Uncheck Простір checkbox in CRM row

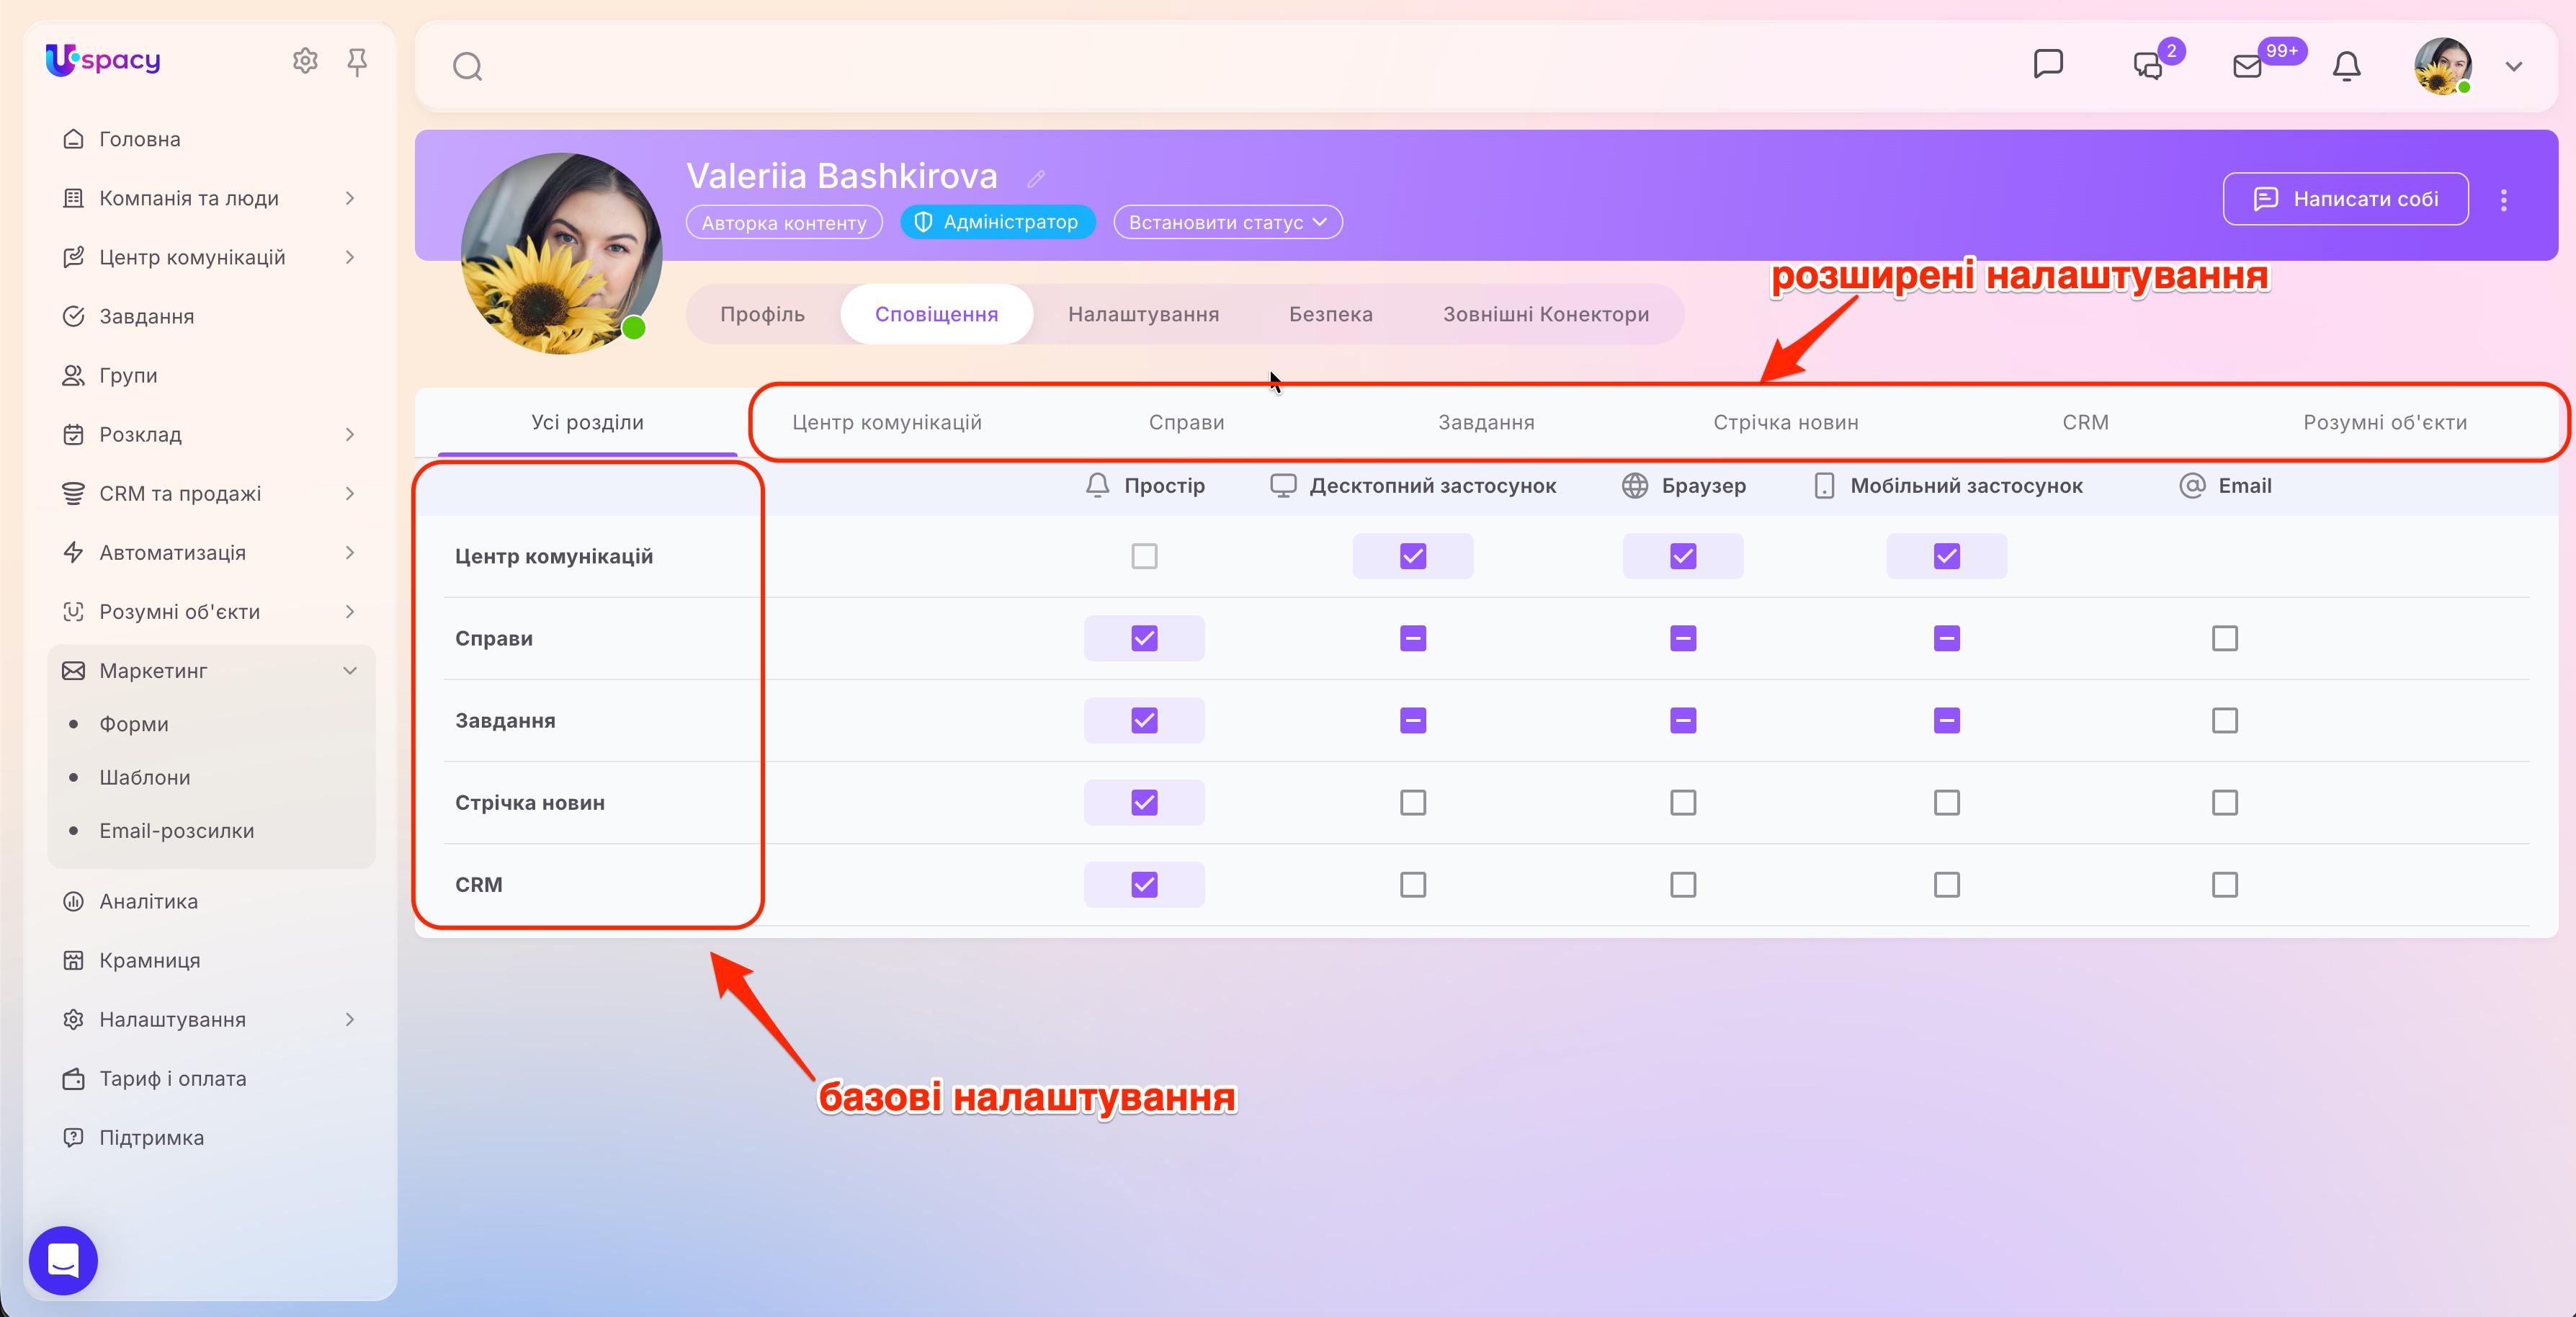(x=1144, y=884)
